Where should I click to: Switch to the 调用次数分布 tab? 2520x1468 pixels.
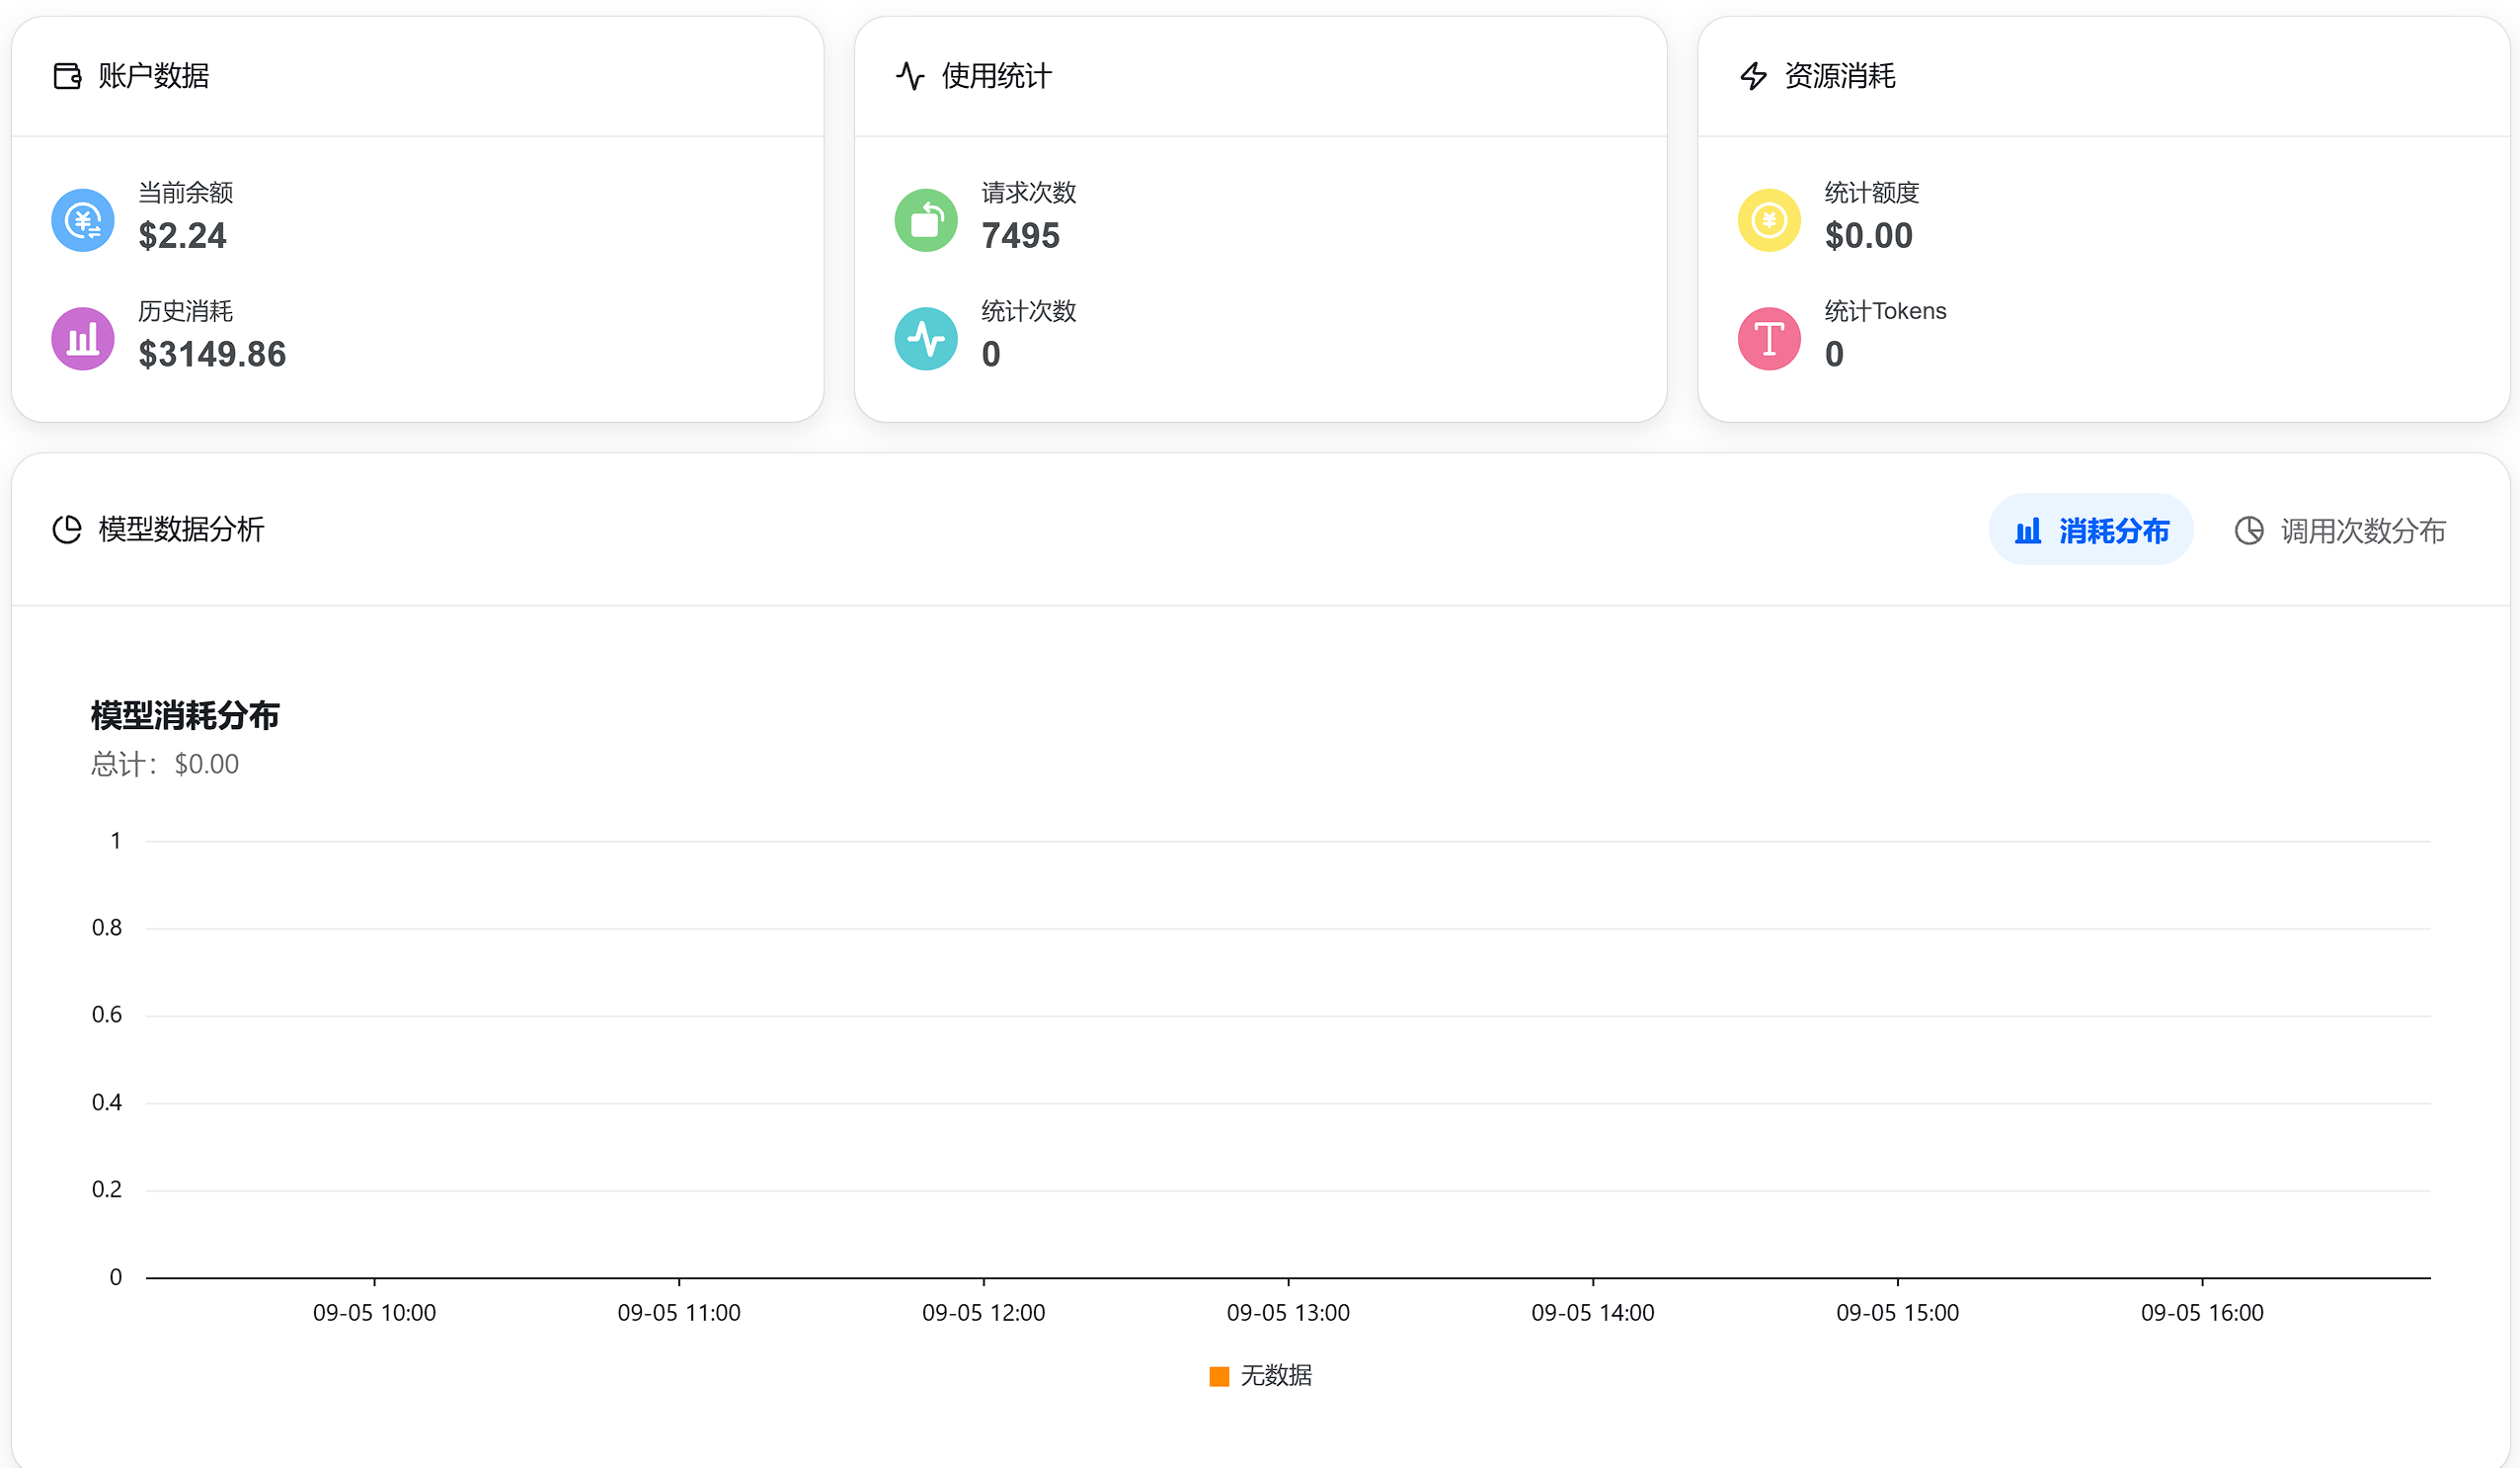click(2340, 530)
